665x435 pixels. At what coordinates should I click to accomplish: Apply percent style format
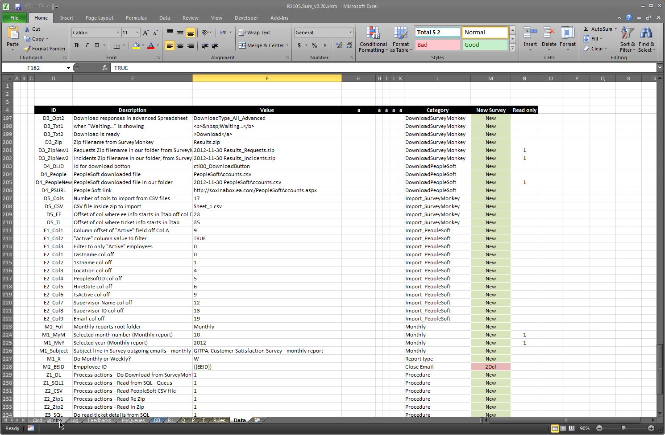click(x=314, y=45)
